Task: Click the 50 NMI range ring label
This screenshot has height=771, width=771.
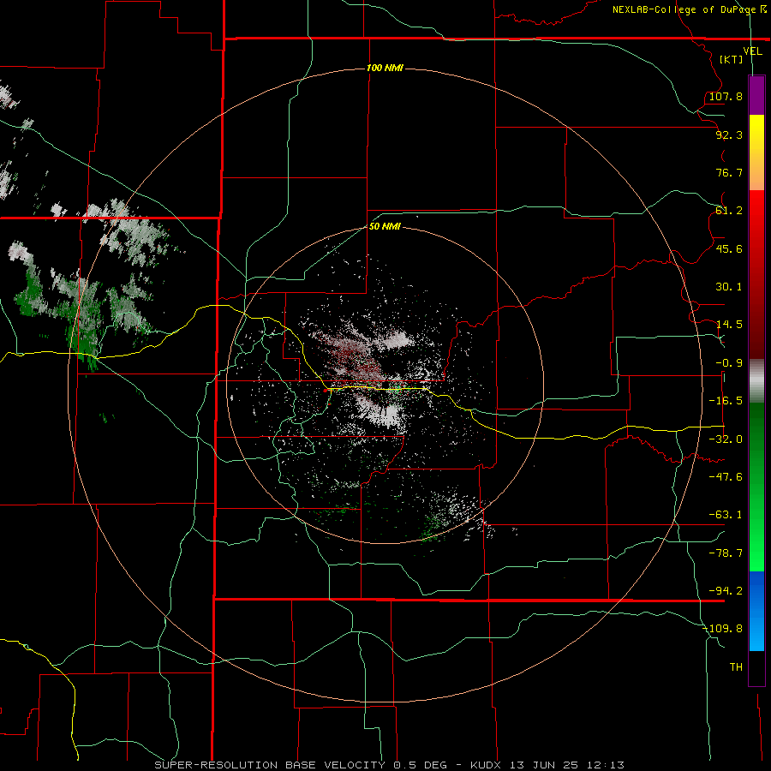Action: point(385,227)
